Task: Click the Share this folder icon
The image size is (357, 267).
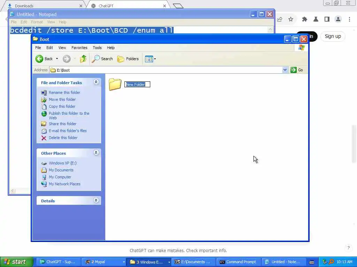Action: tap(44, 124)
